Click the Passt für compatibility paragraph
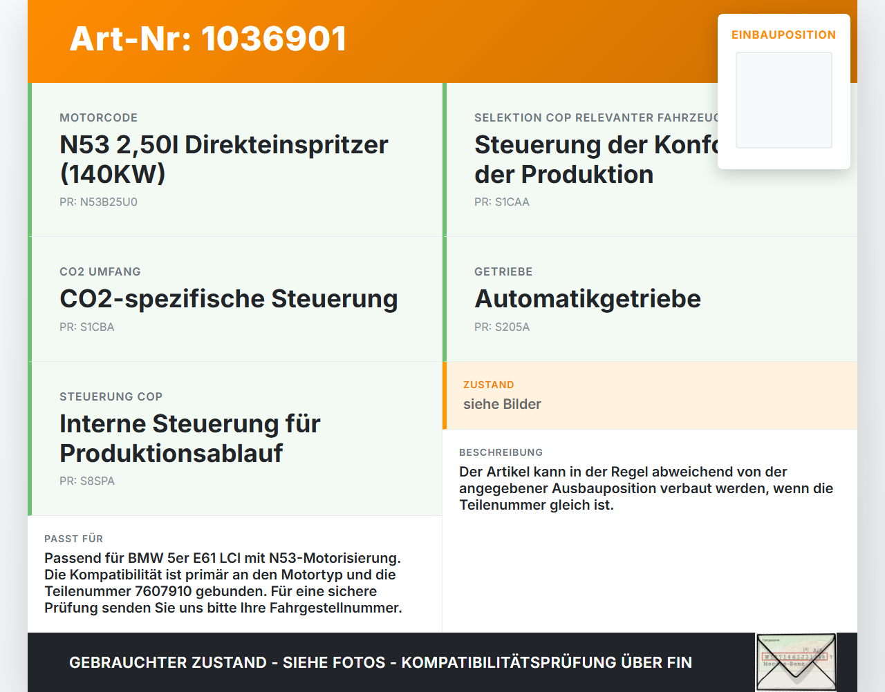 click(x=223, y=583)
